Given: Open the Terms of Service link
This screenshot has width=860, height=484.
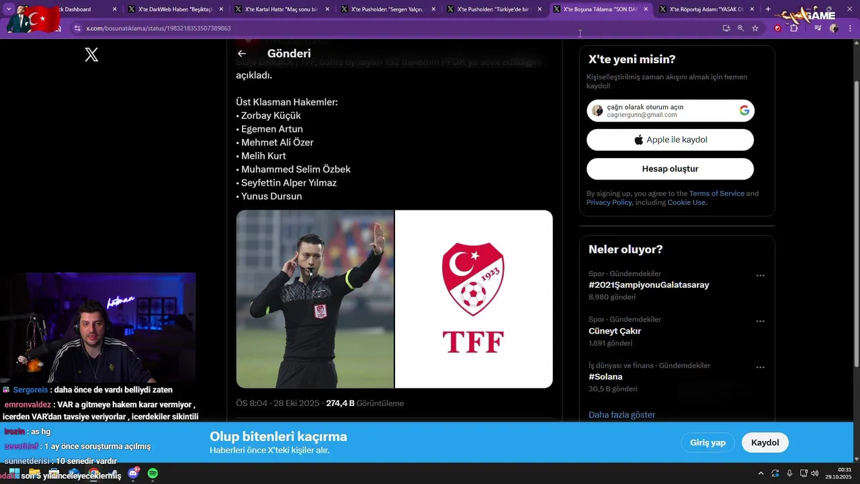Looking at the screenshot, I should [717, 194].
